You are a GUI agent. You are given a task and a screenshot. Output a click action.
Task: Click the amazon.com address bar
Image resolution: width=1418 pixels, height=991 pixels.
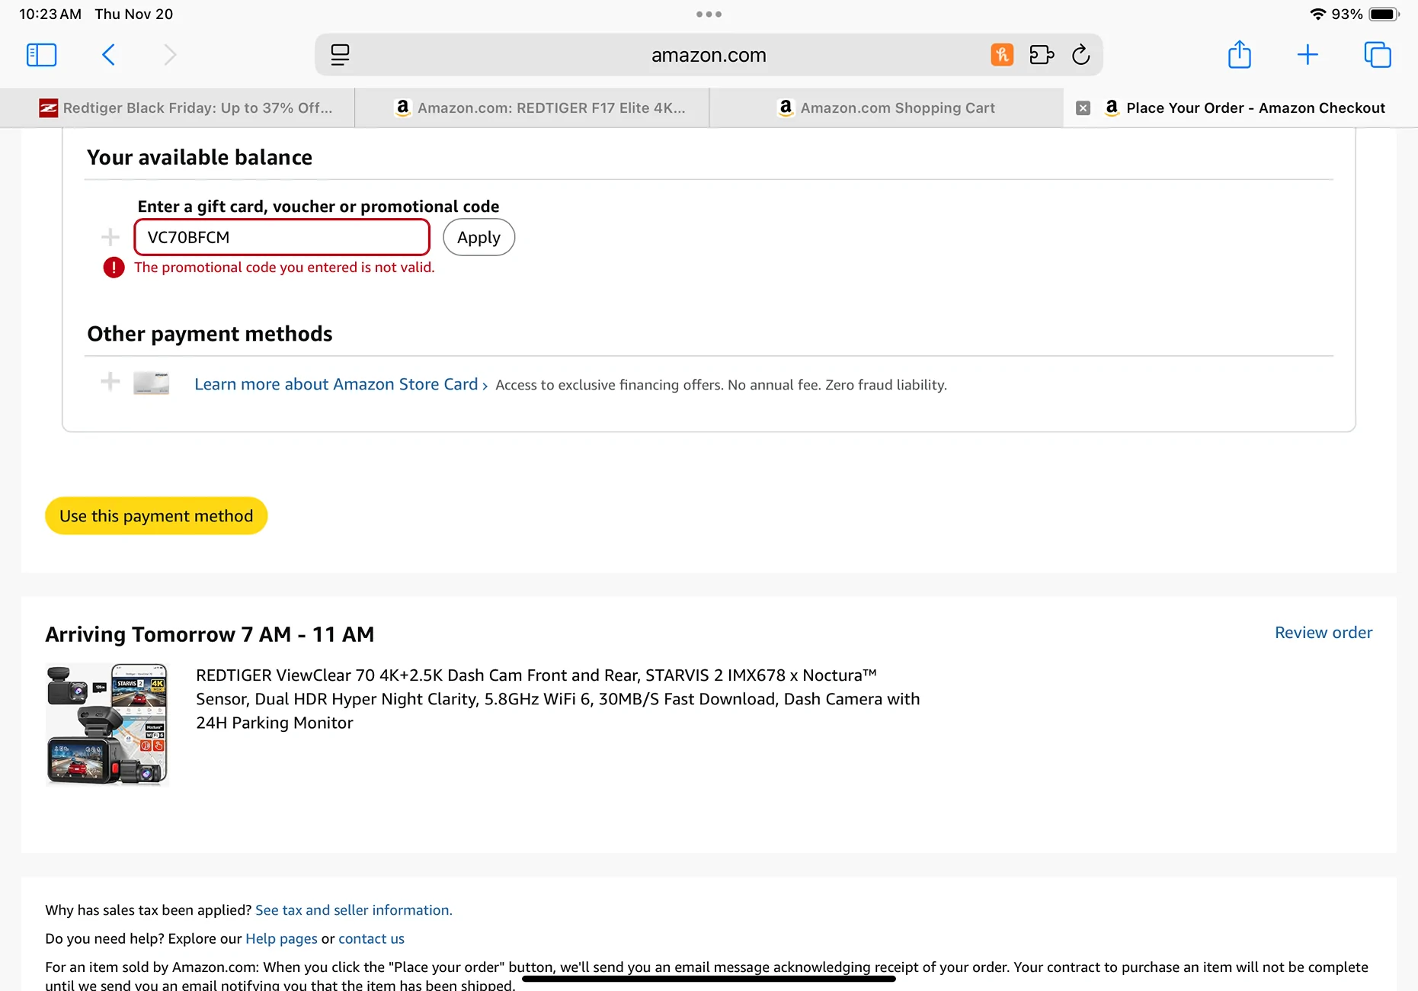coord(709,55)
